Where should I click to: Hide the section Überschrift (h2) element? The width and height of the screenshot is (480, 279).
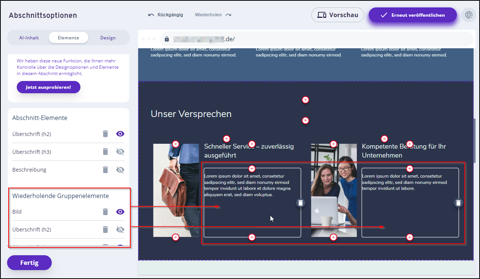[x=120, y=134]
